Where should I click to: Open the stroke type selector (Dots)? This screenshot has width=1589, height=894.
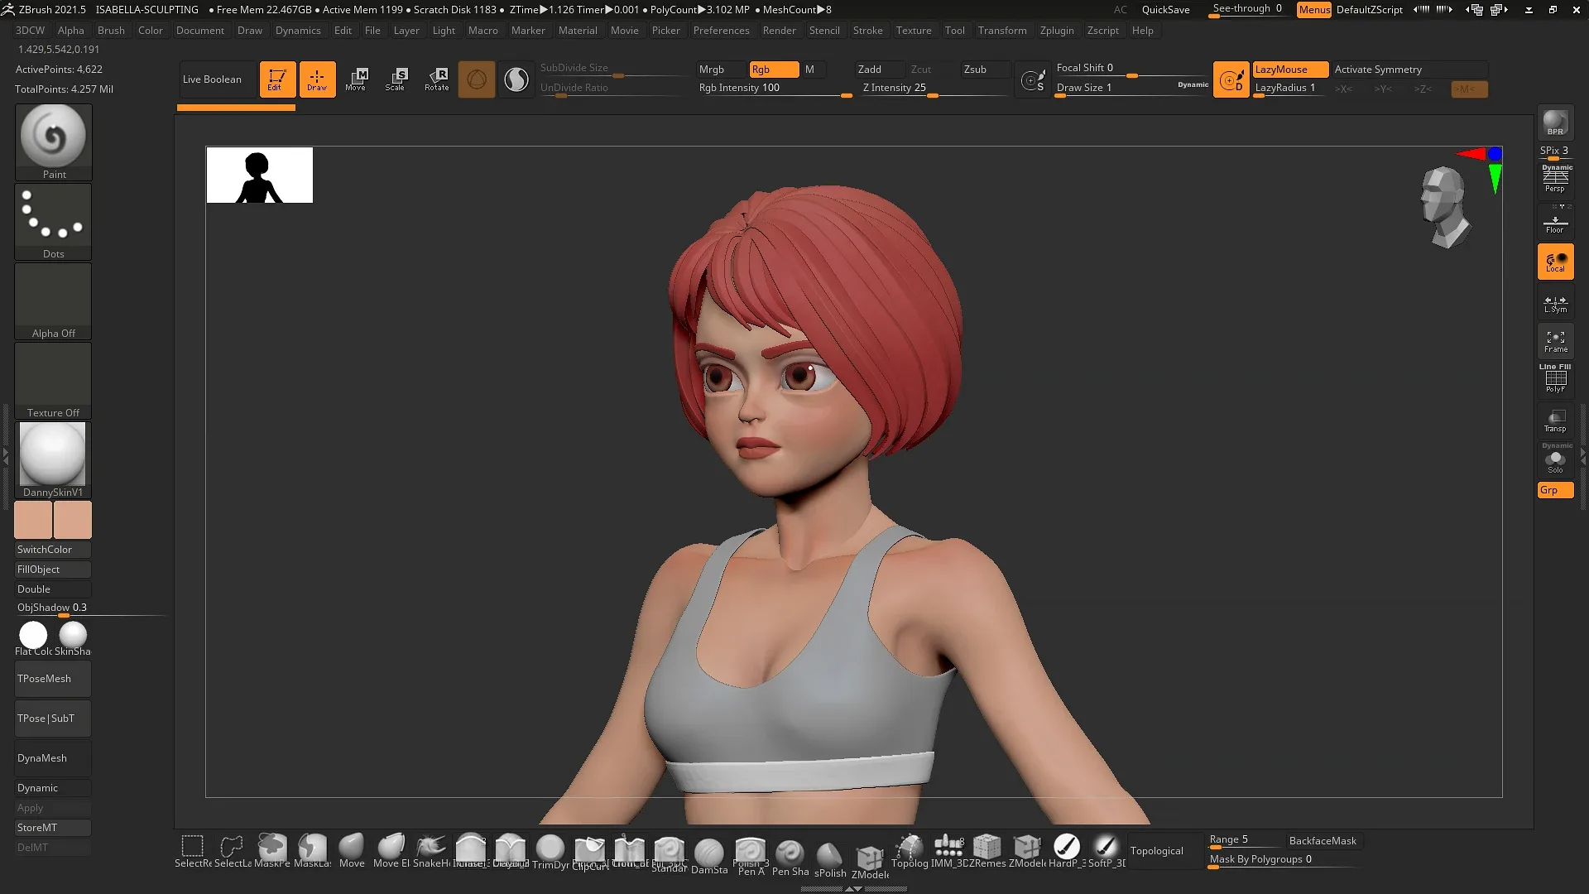point(52,218)
